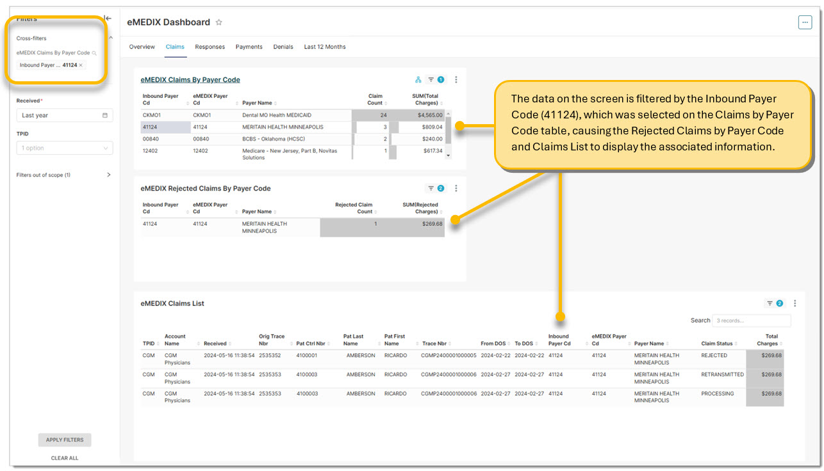The height and width of the screenshot is (471, 824).
Task: Expand Filters out of scope section
Action: tap(108, 175)
